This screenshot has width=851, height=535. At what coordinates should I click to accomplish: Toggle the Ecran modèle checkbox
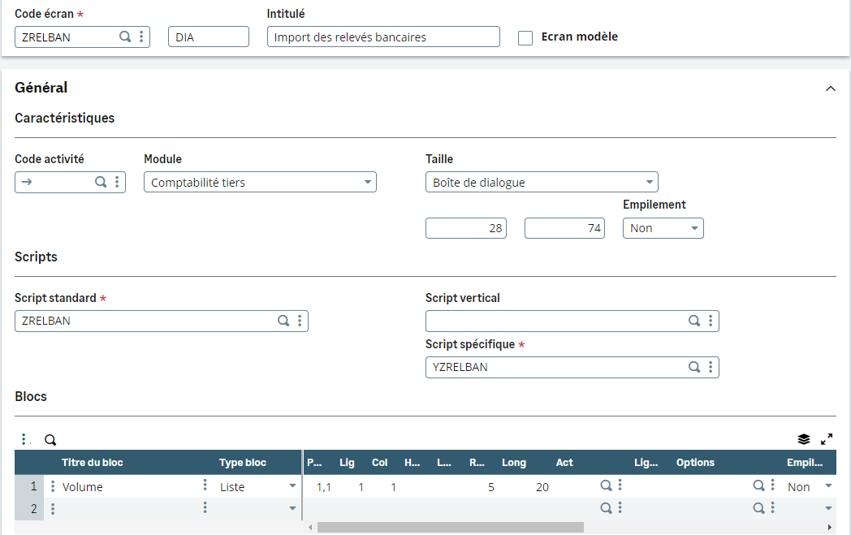pyautogui.click(x=525, y=37)
